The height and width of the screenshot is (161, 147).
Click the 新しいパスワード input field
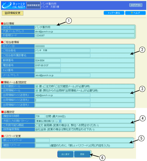43,140
